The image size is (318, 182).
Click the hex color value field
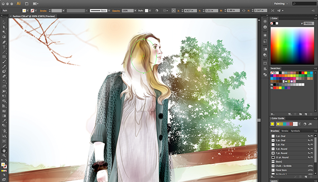coord(308,23)
